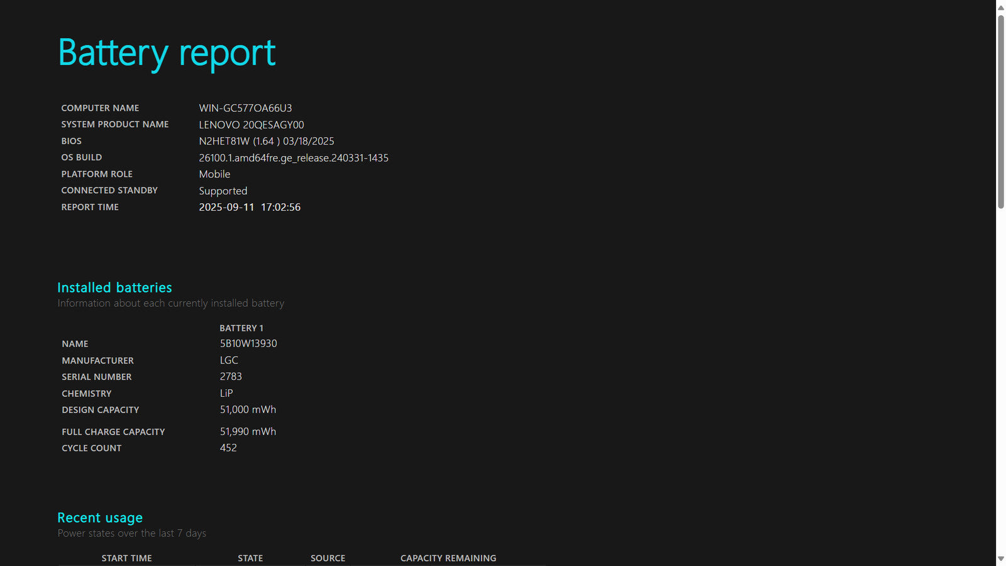Select full charge capacity 51,990 mWh
The image size is (1006, 566).
pos(248,431)
